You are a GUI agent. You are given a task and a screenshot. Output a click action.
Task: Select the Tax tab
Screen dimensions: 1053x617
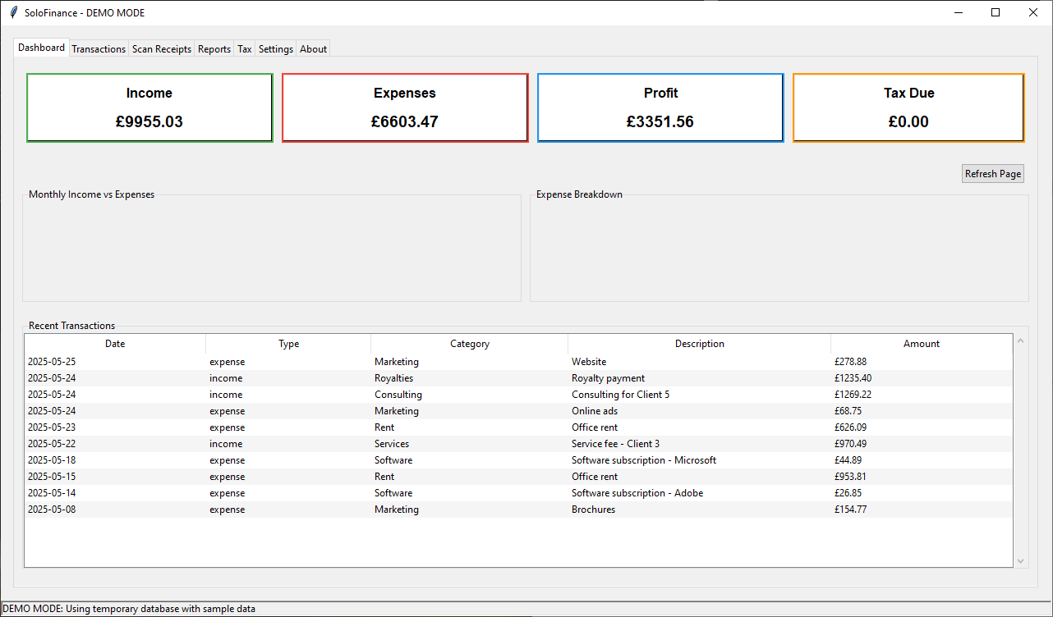pos(245,49)
